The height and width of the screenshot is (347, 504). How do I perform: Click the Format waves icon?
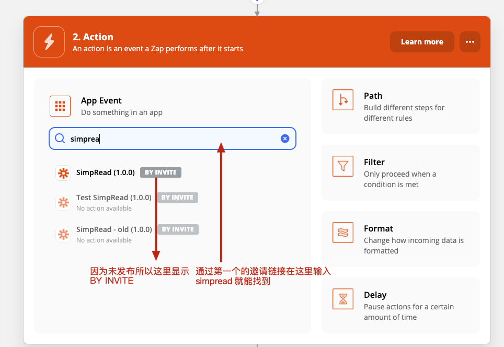point(343,233)
